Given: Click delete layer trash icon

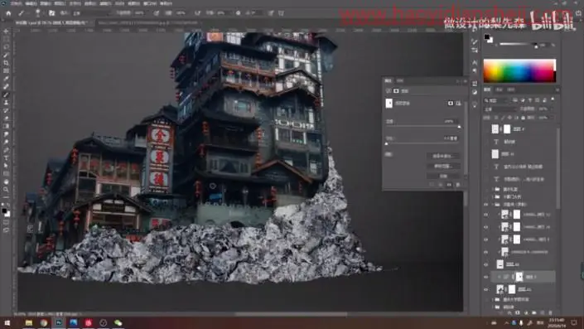Looking at the screenshot, I should [551, 313].
